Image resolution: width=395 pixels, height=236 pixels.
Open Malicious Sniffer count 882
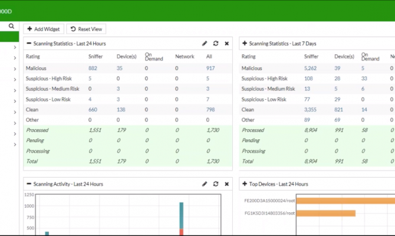93,68
